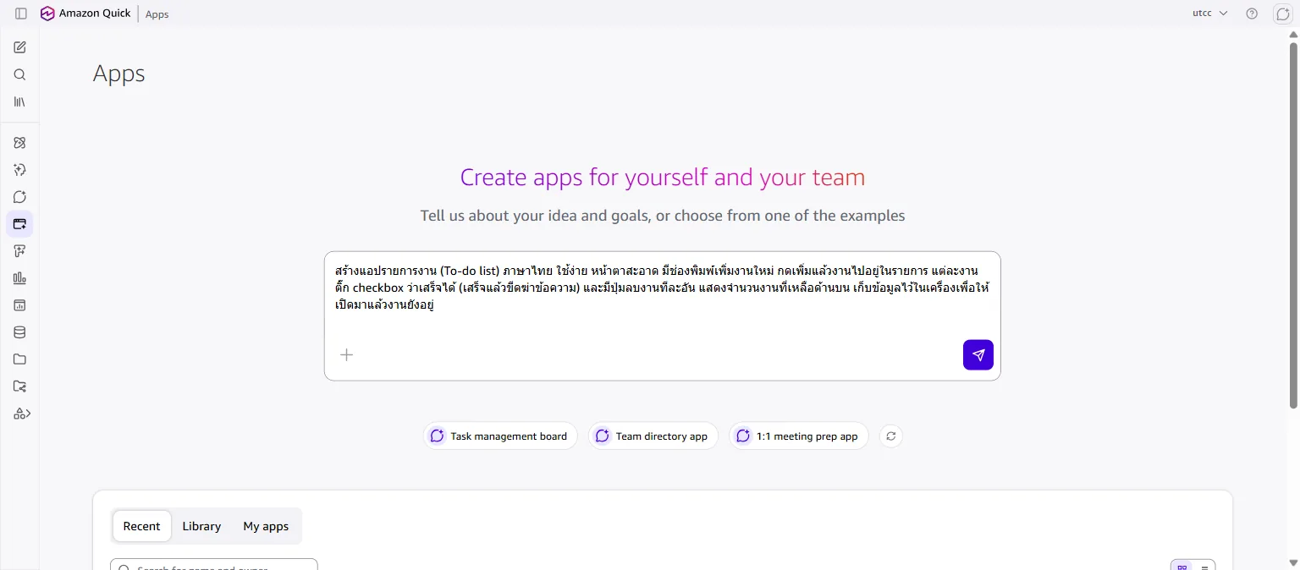Click the Amazon Quick hexagon logo

click(x=47, y=14)
